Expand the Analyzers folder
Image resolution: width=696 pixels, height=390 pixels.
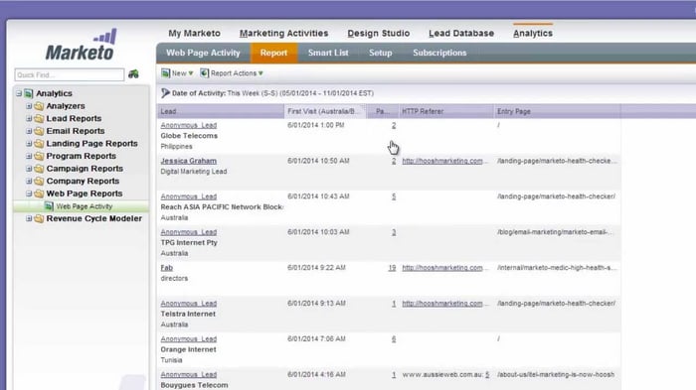[x=29, y=106]
